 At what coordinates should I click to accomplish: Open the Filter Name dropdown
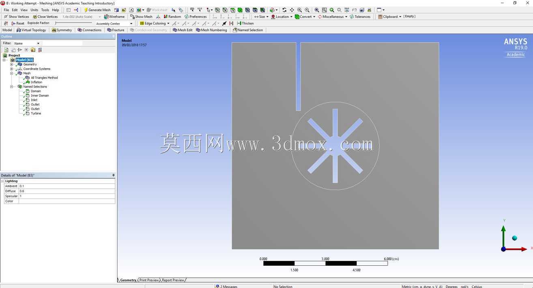pyautogui.click(x=38, y=43)
